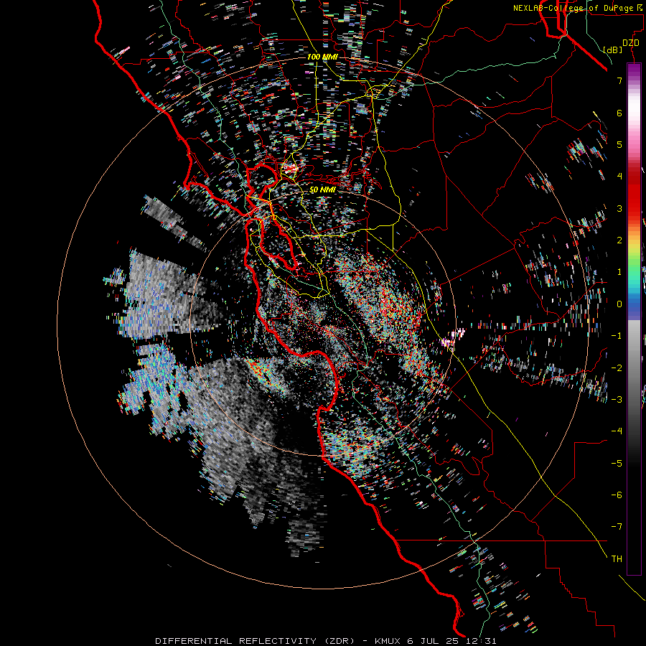Click the red band of the color bar
Image resolution: width=646 pixels, height=646 pixels.
(x=634, y=198)
